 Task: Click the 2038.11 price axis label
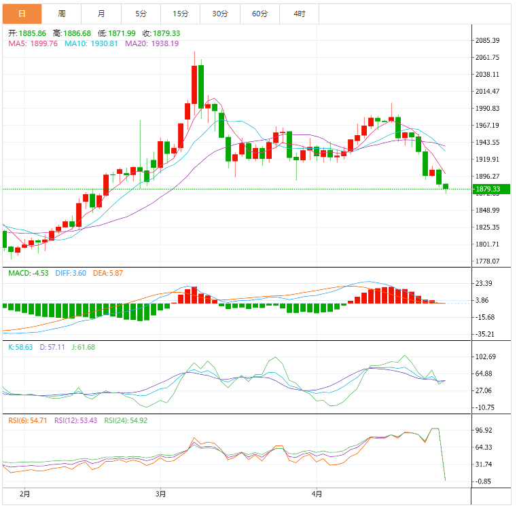coord(487,75)
